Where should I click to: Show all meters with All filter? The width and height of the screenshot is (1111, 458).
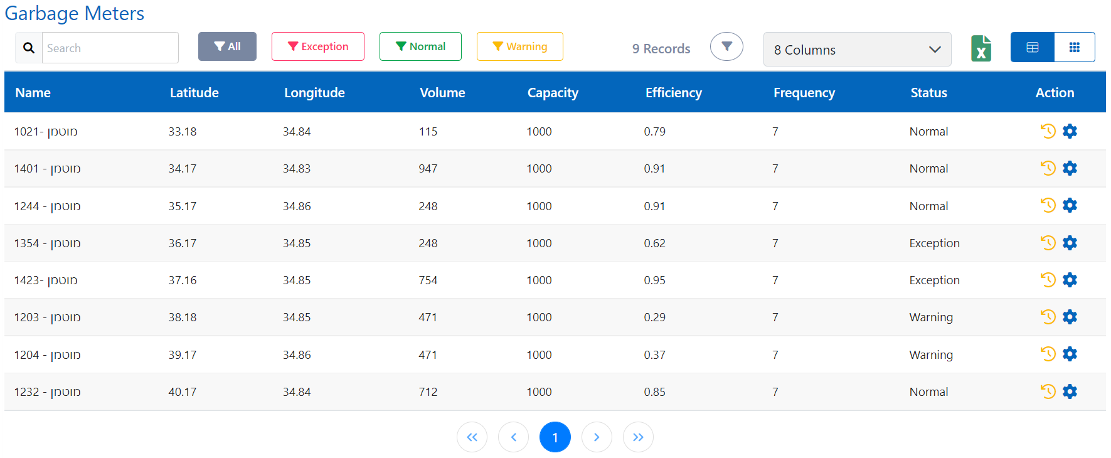point(227,46)
